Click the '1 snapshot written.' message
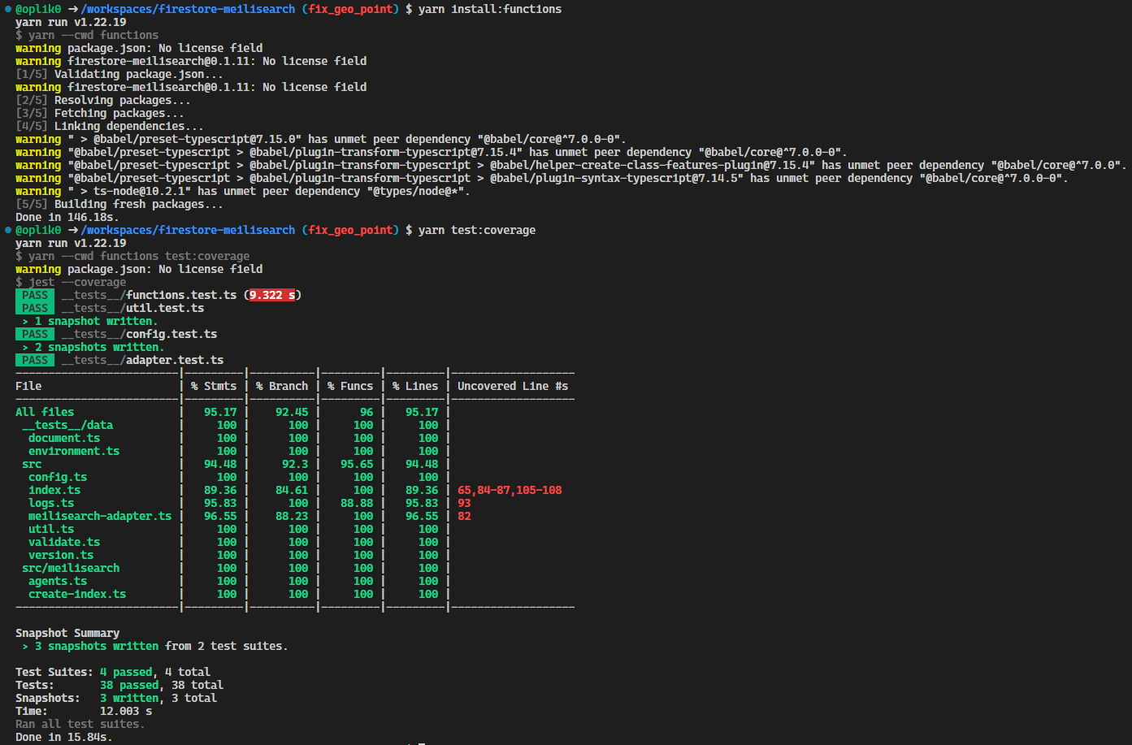This screenshot has height=745, width=1132. [90, 321]
